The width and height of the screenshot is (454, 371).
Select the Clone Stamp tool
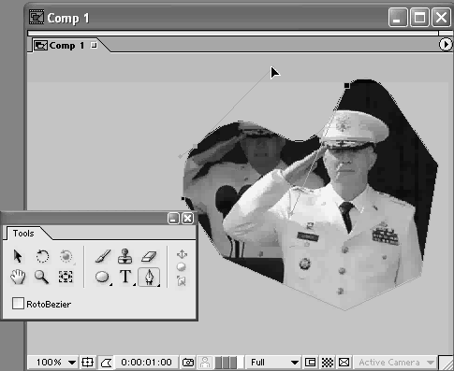(x=125, y=256)
